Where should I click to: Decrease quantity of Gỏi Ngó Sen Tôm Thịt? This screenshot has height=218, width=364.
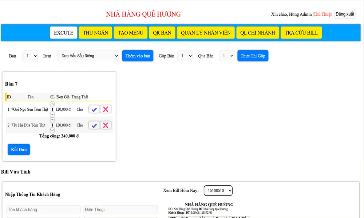click(52, 114)
